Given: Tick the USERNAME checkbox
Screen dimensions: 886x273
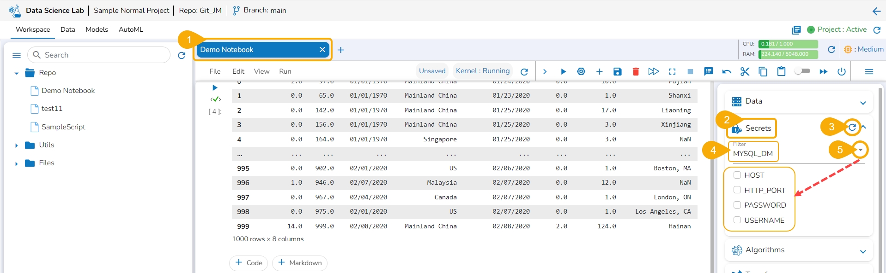Looking at the screenshot, I should [x=737, y=220].
